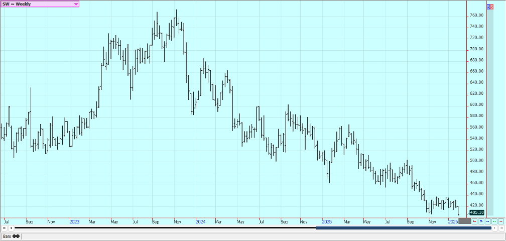Click the 2024 year marker on the date axis
This screenshot has width=506, height=241.
[200, 221]
